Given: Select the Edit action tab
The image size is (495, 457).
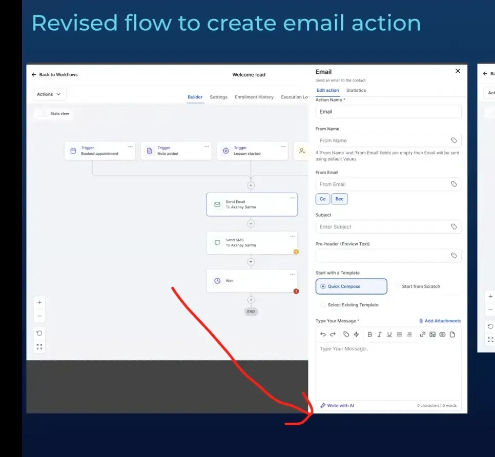Looking at the screenshot, I should coord(327,90).
